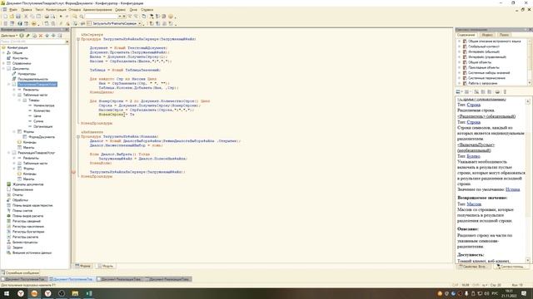The width and height of the screenshot is (533, 299).
Task: Select the Номенклатура attribute
Action: 44,105
